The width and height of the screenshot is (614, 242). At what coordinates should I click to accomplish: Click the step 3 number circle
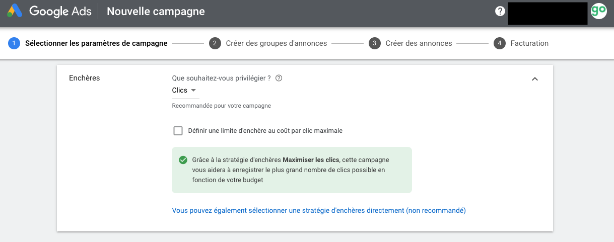click(374, 43)
